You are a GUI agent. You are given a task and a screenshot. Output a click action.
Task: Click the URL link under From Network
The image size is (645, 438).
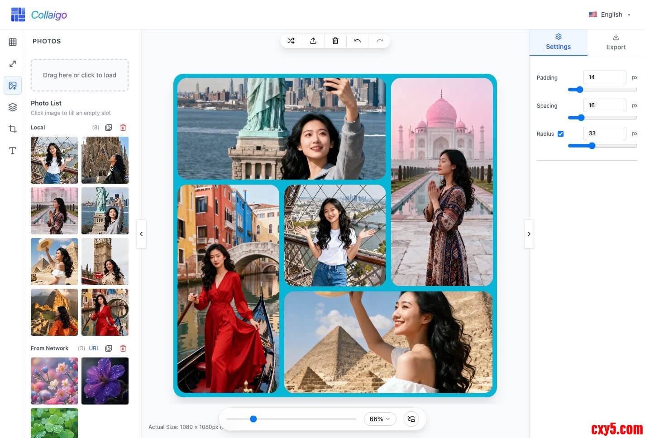pyautogui.click(x=94, y=348)
